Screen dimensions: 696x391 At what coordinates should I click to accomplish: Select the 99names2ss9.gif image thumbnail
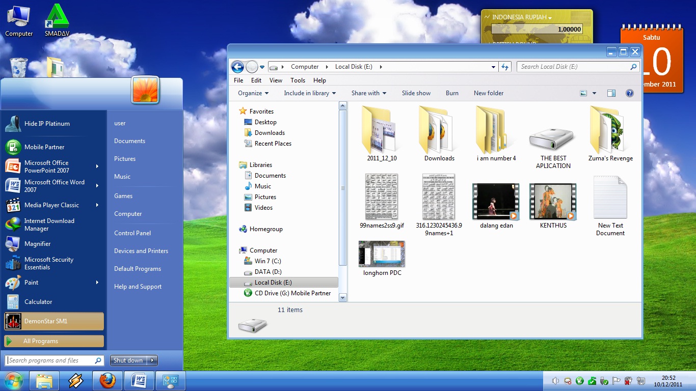[x=382, y=197]
